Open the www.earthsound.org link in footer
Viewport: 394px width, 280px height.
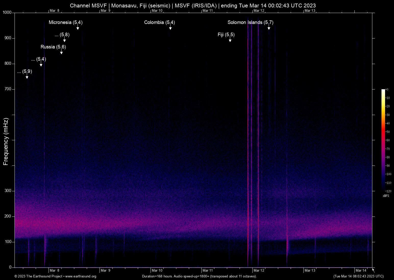81,276
